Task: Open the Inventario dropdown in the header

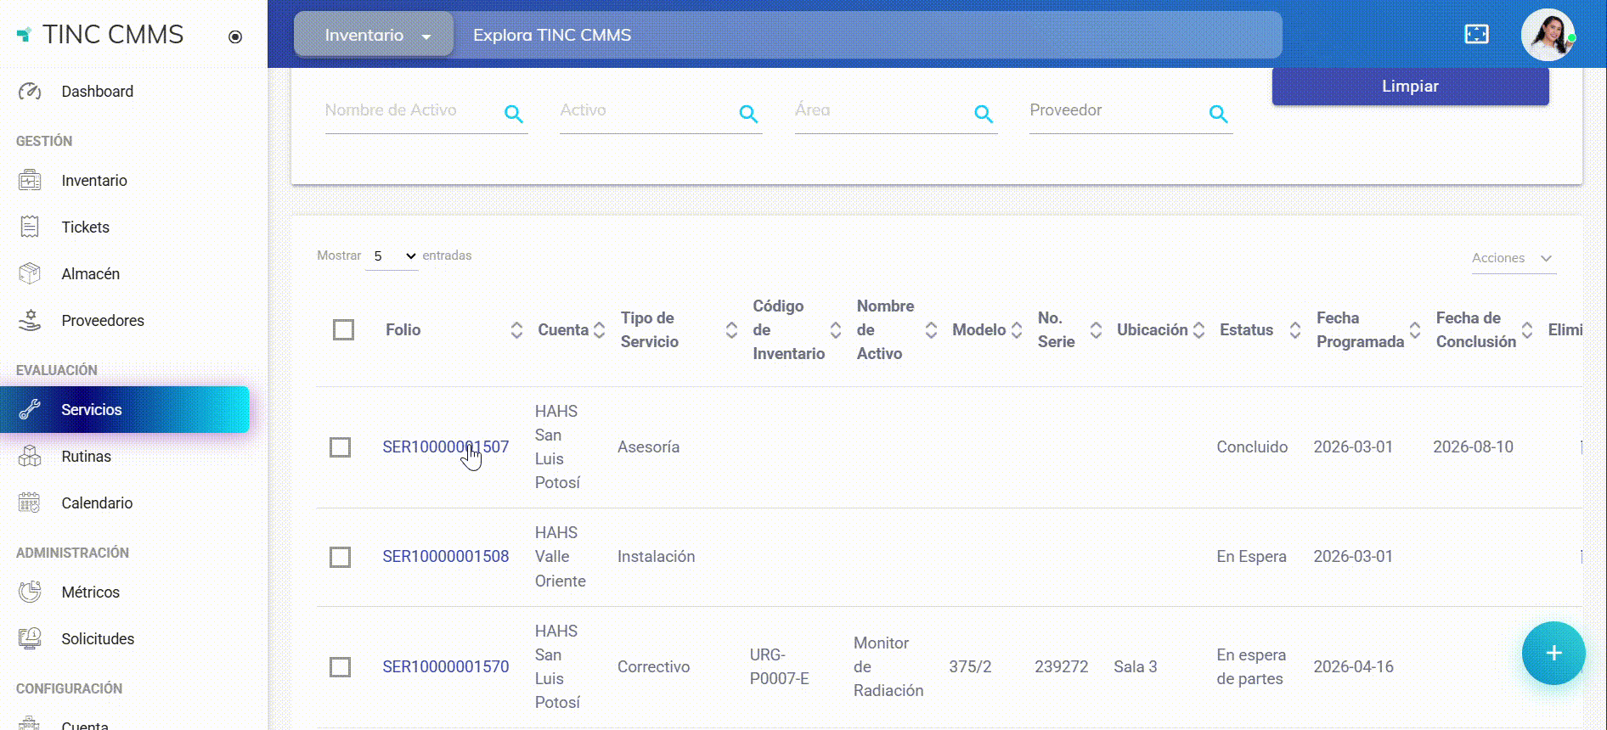Action: pyautogui.click(x=374, y=35)
